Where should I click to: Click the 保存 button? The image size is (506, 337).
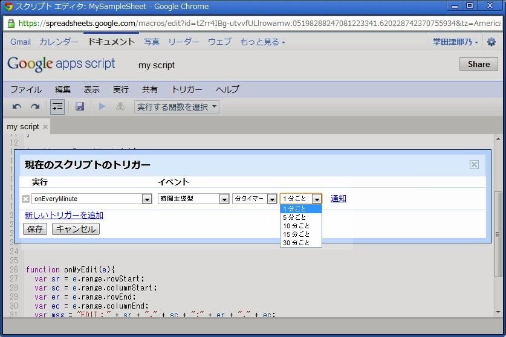pos(35,229)
